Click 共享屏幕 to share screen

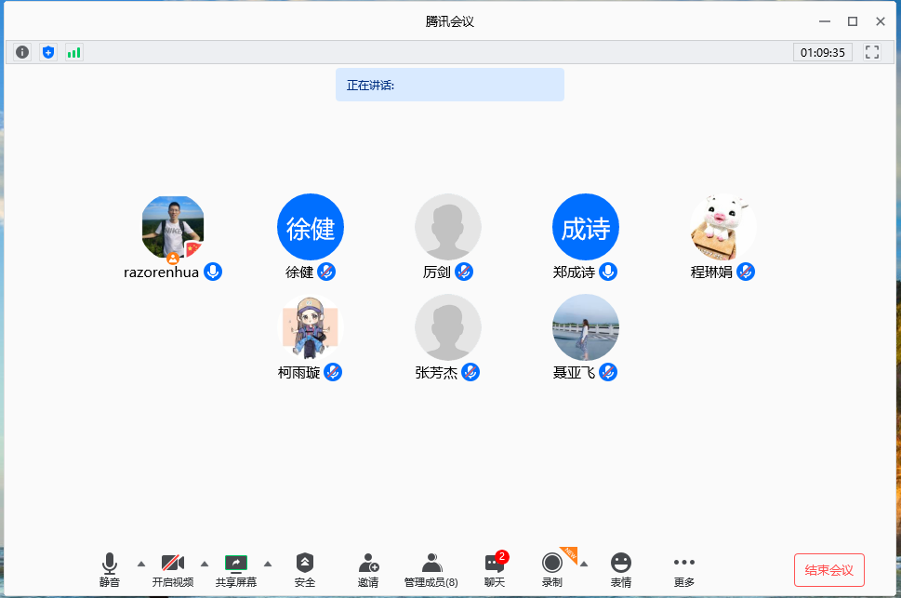tap(236, 568)
